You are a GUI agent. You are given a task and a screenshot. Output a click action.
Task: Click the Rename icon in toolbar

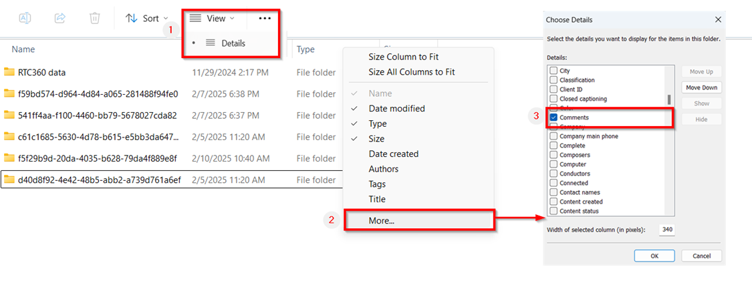[25, 19]
